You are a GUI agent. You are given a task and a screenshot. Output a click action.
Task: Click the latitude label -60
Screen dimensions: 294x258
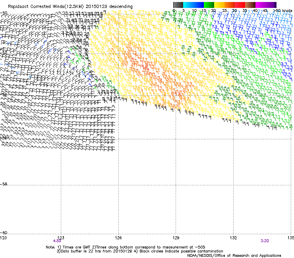coord(4,233)
